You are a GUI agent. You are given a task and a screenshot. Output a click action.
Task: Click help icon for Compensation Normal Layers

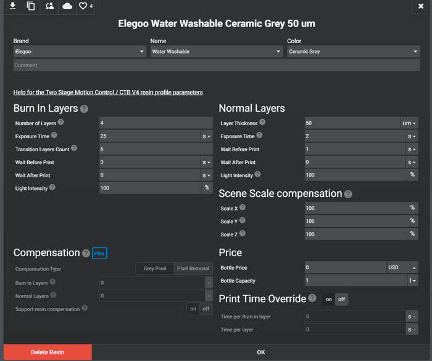click(54, 294)
